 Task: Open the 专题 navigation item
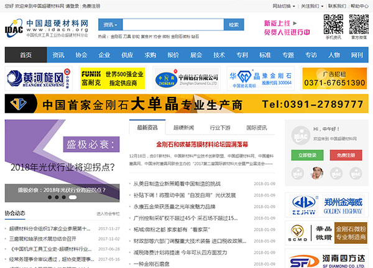click(x=288, y=55)
